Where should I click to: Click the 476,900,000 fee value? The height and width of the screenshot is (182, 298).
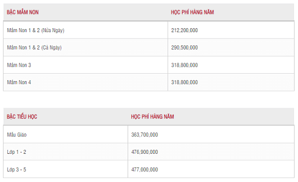(145, 152)
